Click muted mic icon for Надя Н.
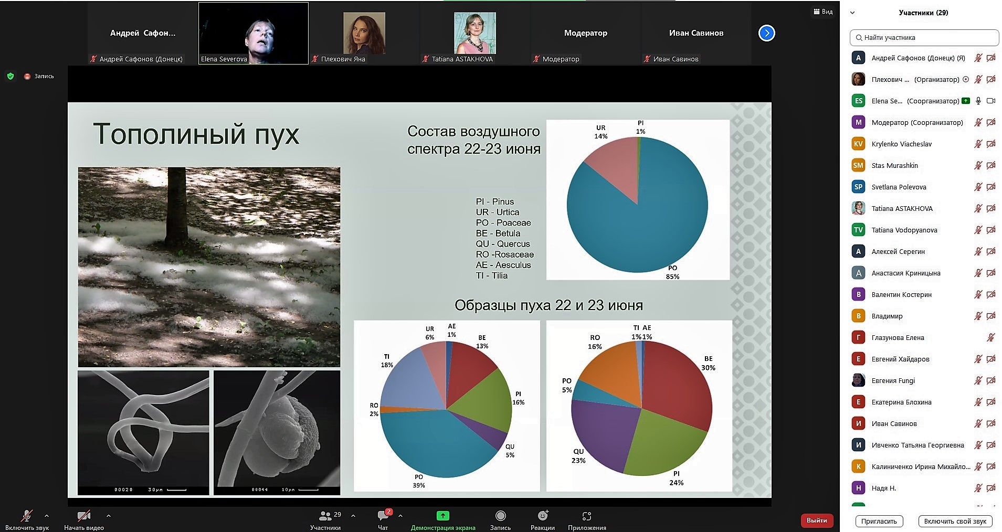 point(978,488)
